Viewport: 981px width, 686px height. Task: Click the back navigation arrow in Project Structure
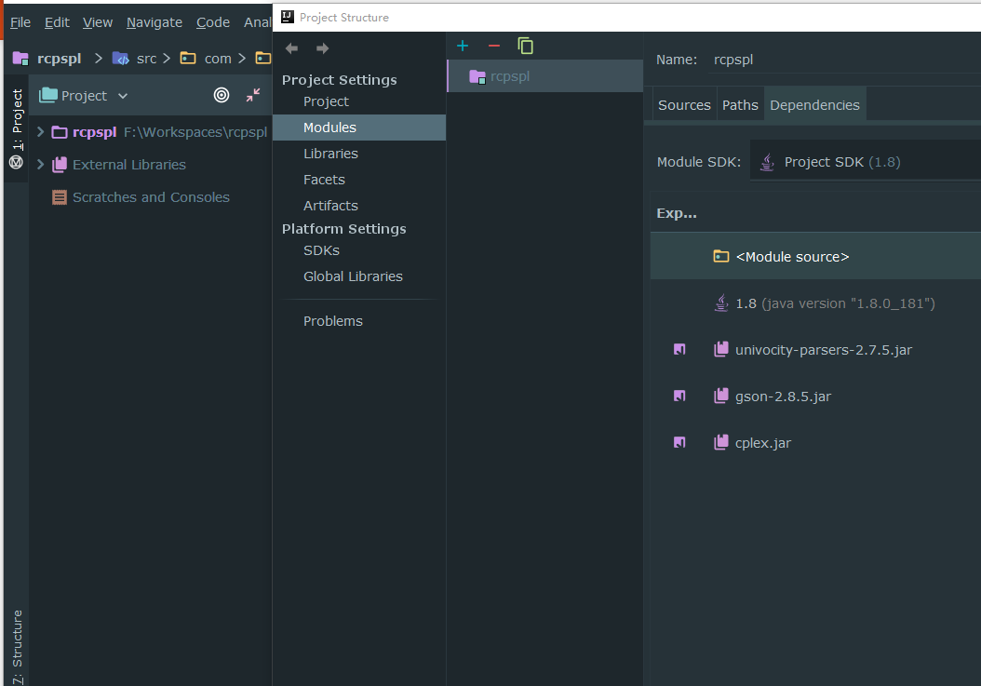pos(291,47)
